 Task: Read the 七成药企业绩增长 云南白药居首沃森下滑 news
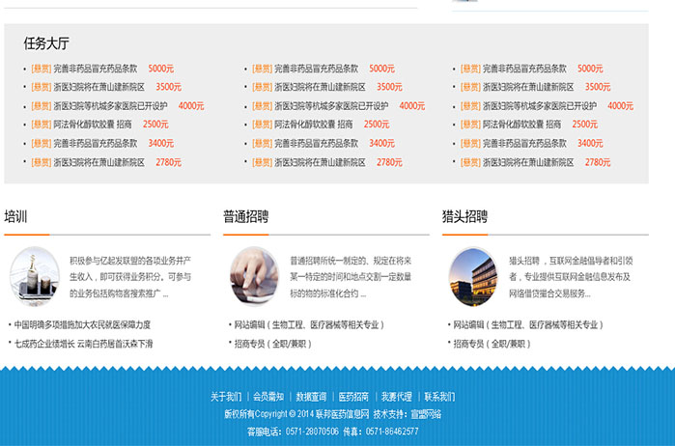tap(83, 344)
